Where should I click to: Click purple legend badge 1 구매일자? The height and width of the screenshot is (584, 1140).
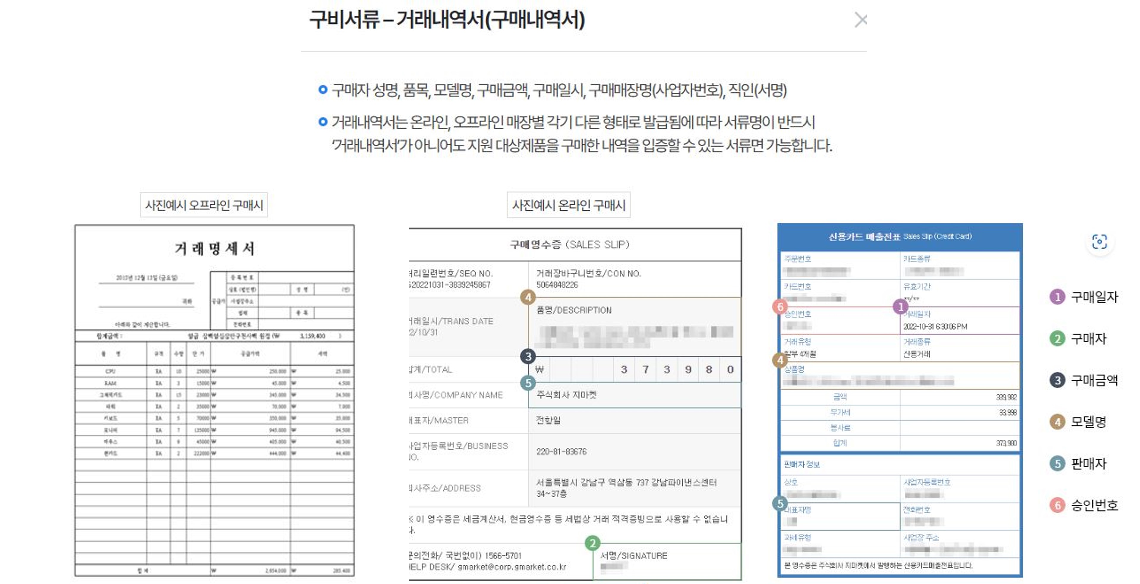pyautogui.click(x=1057, y=297)
